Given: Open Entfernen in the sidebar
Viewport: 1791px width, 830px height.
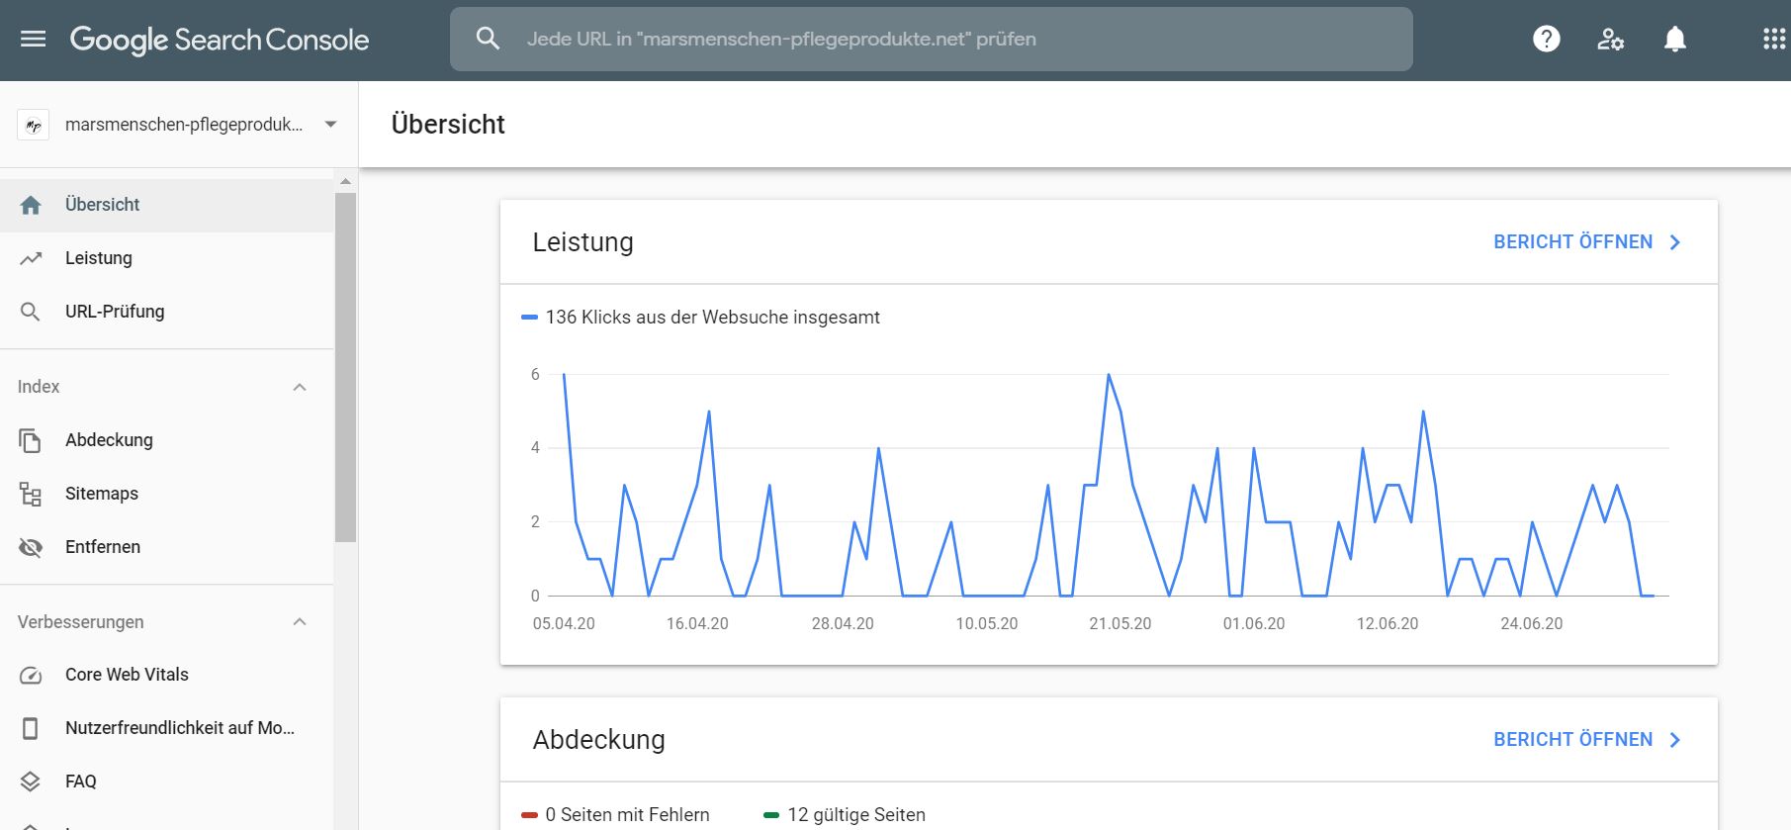Looking at the screenshot, I should coord(166,547).
